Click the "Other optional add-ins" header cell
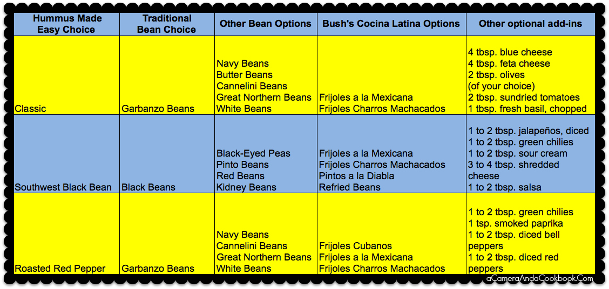Screen dimensions: 609x289 pos(530,24)
